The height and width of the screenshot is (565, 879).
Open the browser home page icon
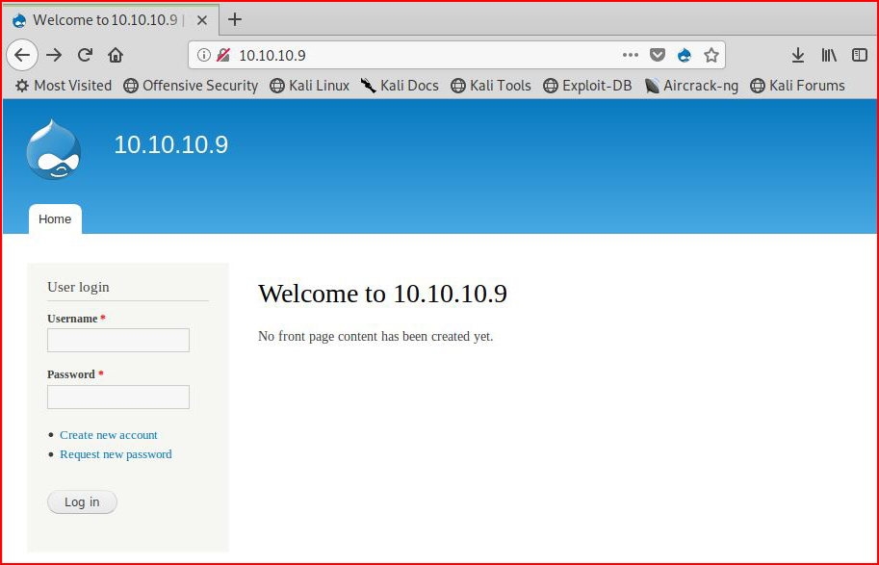(116, 55)
